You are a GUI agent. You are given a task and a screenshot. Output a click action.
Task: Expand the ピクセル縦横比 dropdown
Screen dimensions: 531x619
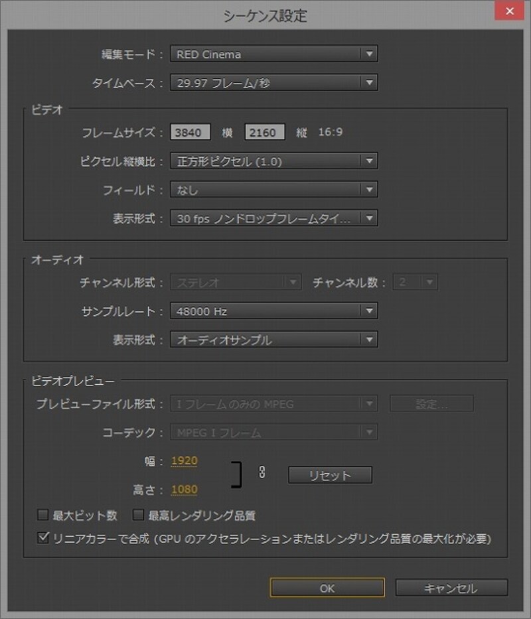pos(273,161)
